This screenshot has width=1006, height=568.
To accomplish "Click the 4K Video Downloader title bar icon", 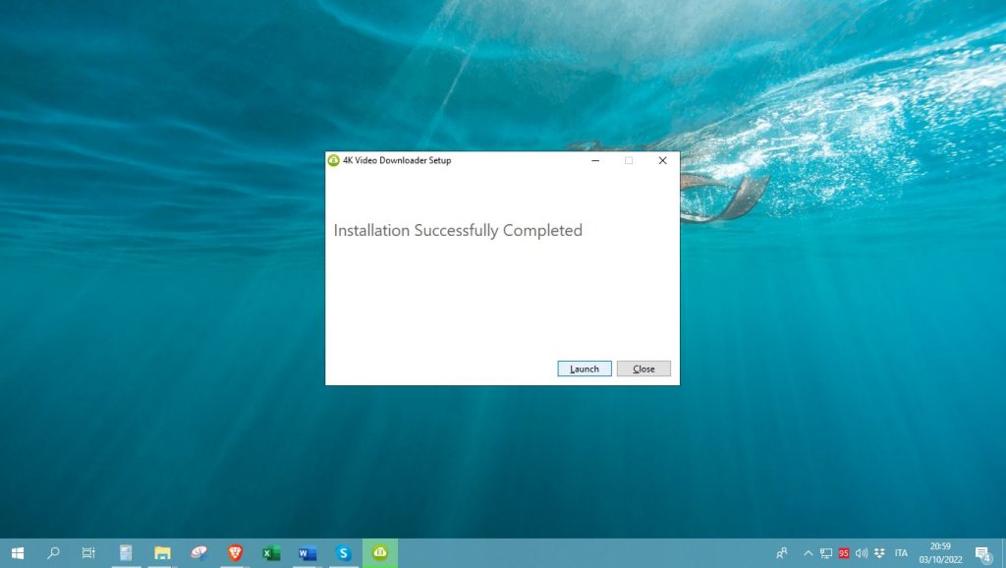I will tap(334, 160).
